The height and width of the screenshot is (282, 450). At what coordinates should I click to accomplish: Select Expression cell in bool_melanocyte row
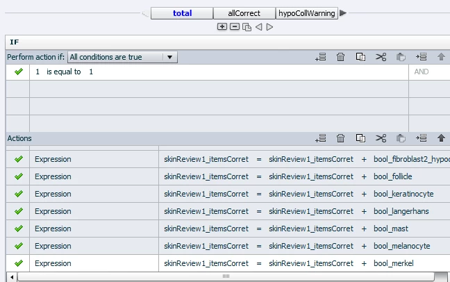pos(94,246)
